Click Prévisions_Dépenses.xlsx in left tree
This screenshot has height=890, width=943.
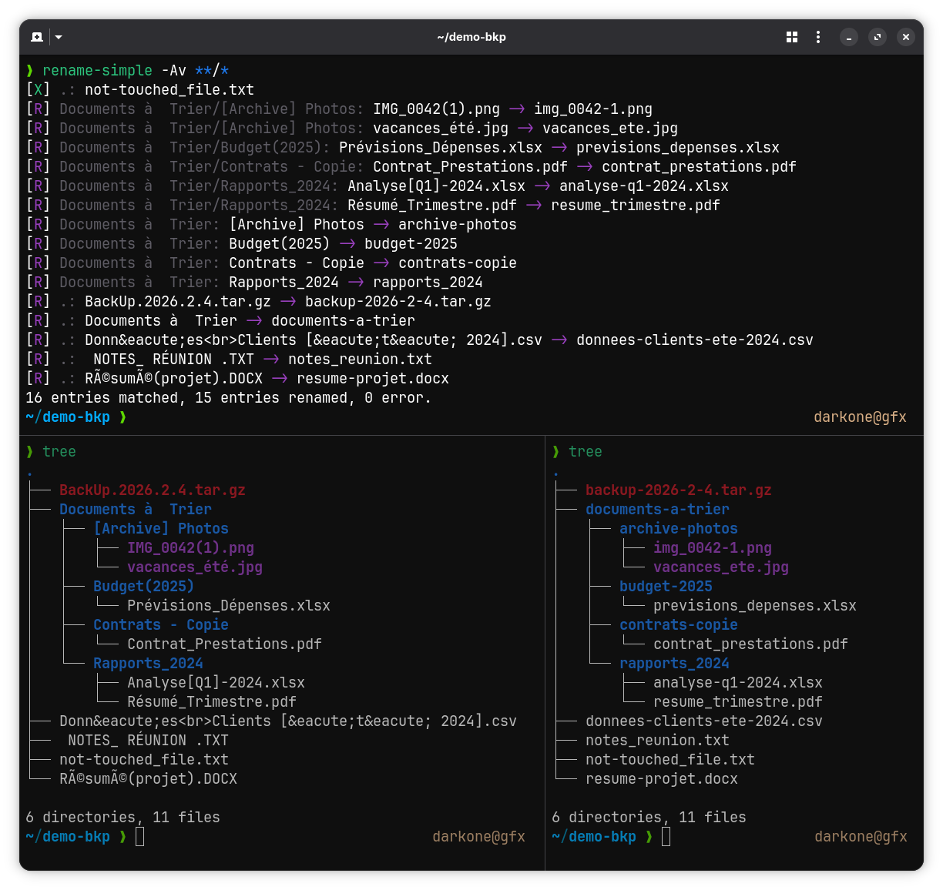click(229, 606)
